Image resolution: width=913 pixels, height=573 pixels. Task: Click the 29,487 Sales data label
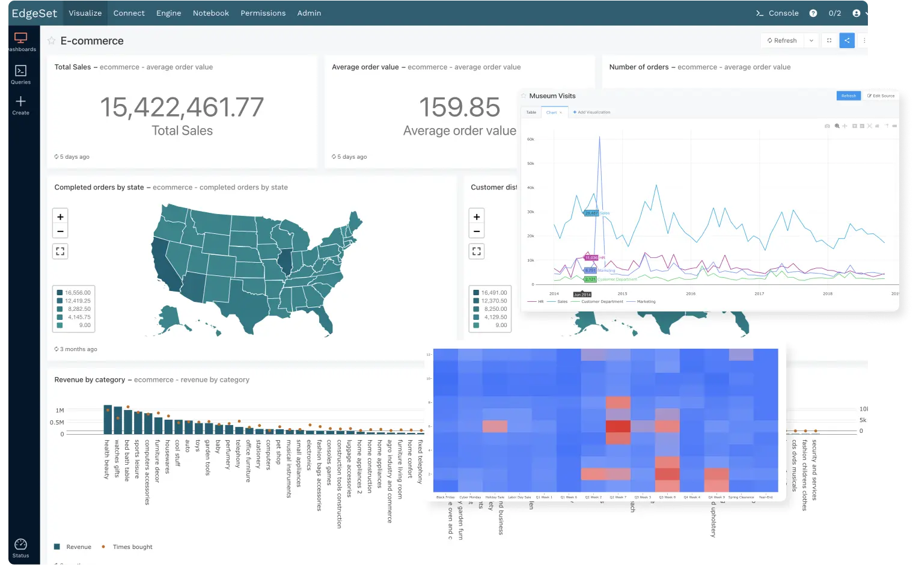[591, 213]
